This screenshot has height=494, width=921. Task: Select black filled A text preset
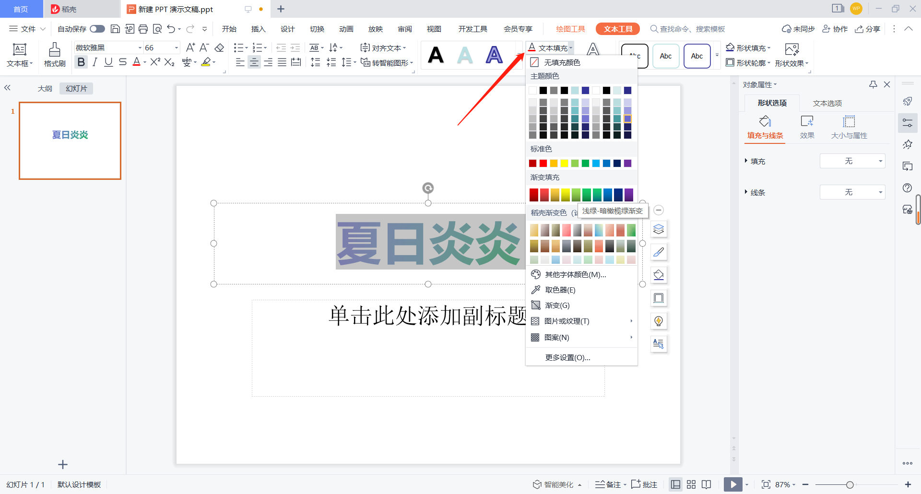[436, 55]
